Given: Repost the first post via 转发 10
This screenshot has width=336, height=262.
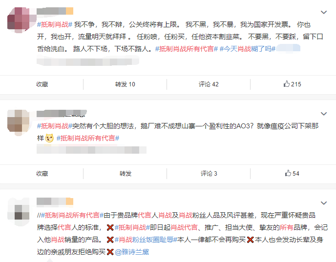Looking at the screenshot, I should click(125, 84).
